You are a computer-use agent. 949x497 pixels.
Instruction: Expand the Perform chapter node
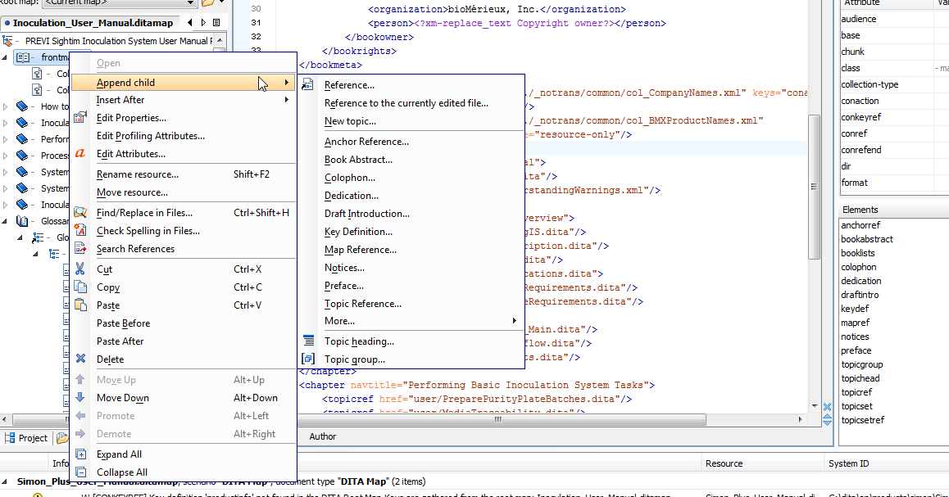click(6, 139)
